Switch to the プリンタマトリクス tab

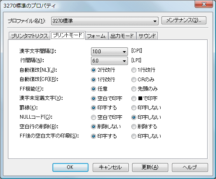tap(29, 36)
